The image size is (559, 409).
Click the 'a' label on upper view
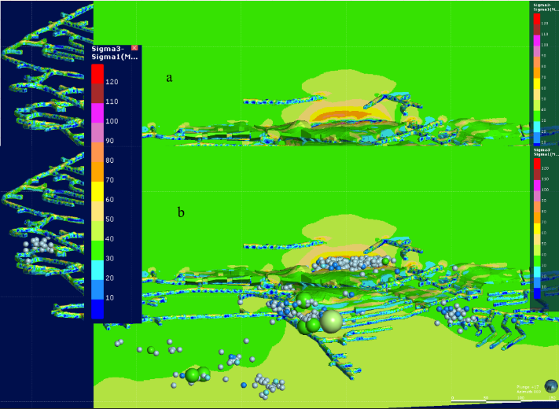(x=168, y=77)
